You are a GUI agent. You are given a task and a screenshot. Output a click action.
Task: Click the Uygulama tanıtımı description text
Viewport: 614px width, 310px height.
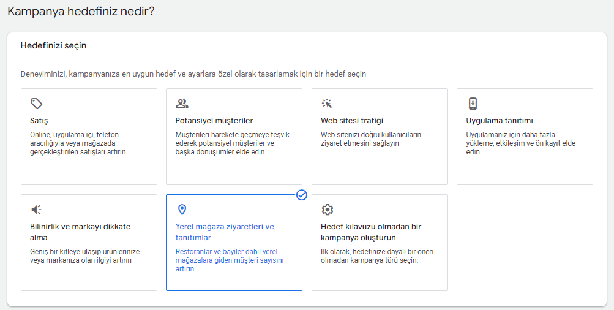point(521,143)
